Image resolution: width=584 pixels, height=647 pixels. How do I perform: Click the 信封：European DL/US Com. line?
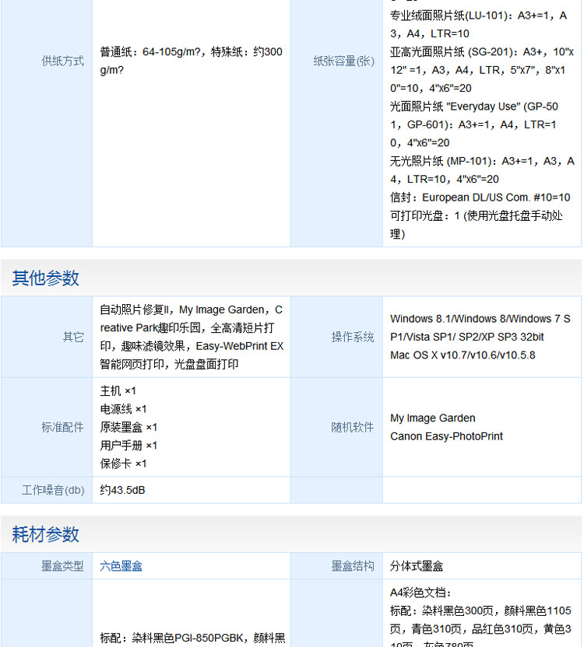click(480, 198)
